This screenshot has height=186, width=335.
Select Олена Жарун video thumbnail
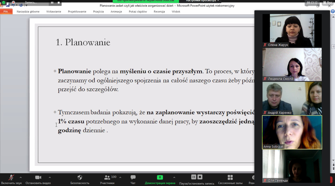[292, 30]
